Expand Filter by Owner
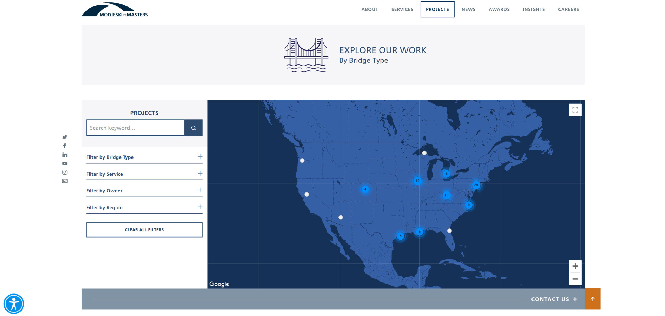 [x=200, y=190]
